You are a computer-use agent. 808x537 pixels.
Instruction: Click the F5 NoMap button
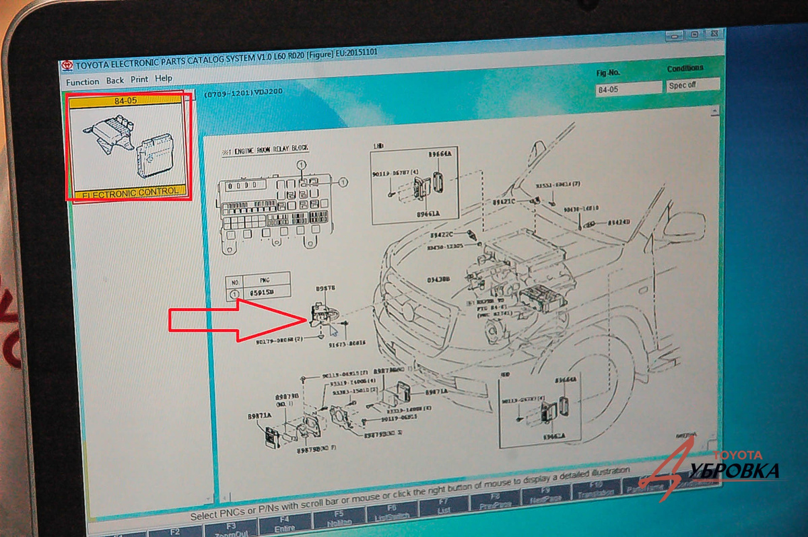(339, 517)
